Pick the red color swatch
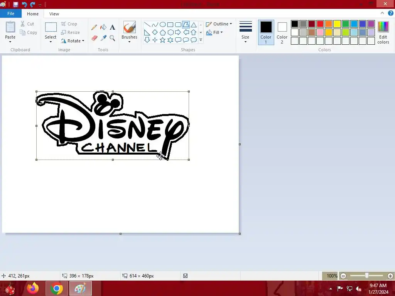This screenshot has height=296, width=395. click(320, 24)
